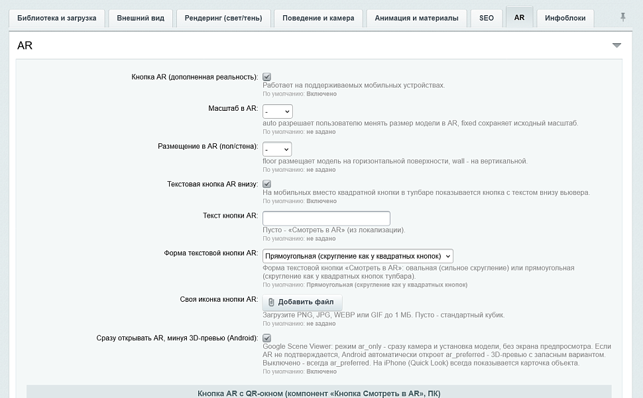Click the Добавить файл button
The height and width of the screenshot is (398, 643).
(x=302, y=302)
